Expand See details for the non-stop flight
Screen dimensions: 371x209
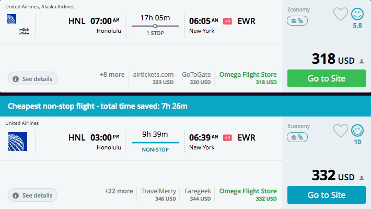click(x=32, y=195)
